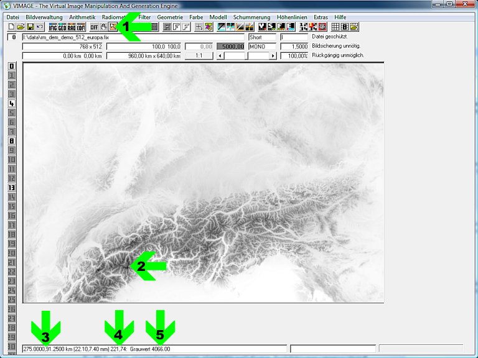Select the hand pan tool icon
The image size is (478, 358).
point(103,27)
